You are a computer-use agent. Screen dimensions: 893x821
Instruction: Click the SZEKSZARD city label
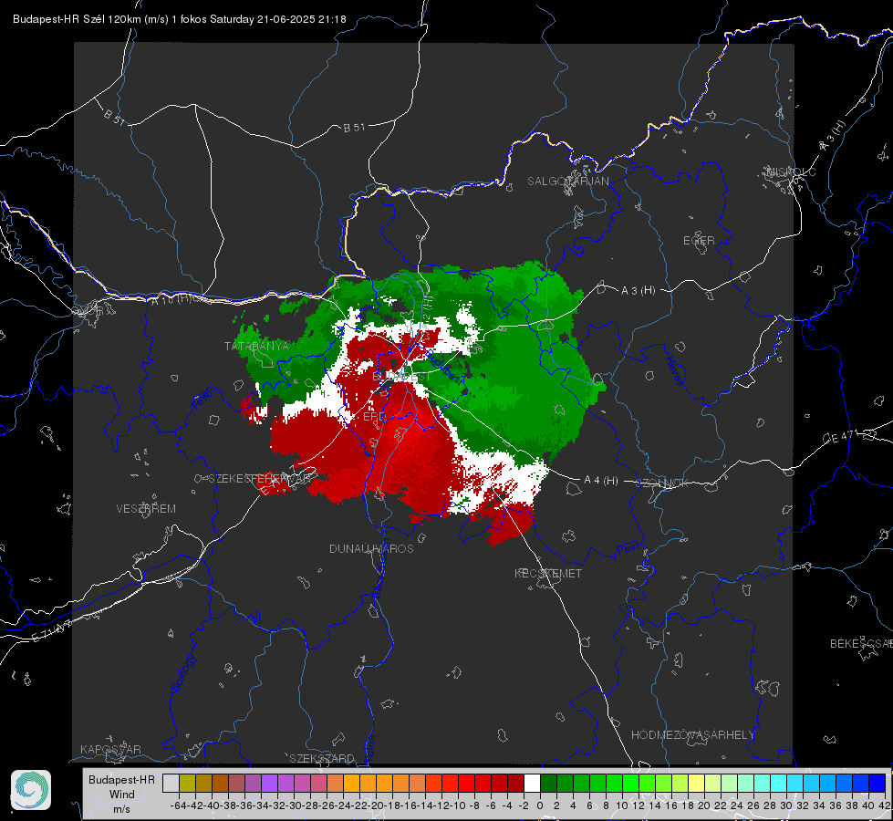click(322, 758)
